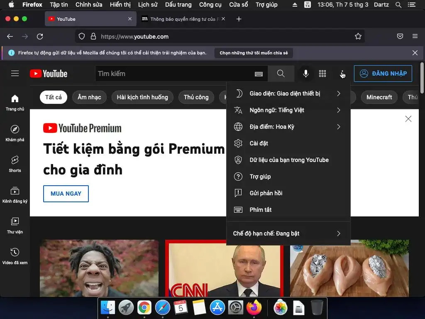425x319 pixels.
Task: Select Phím tắt menu entry
Action: [x=288, y=210]
